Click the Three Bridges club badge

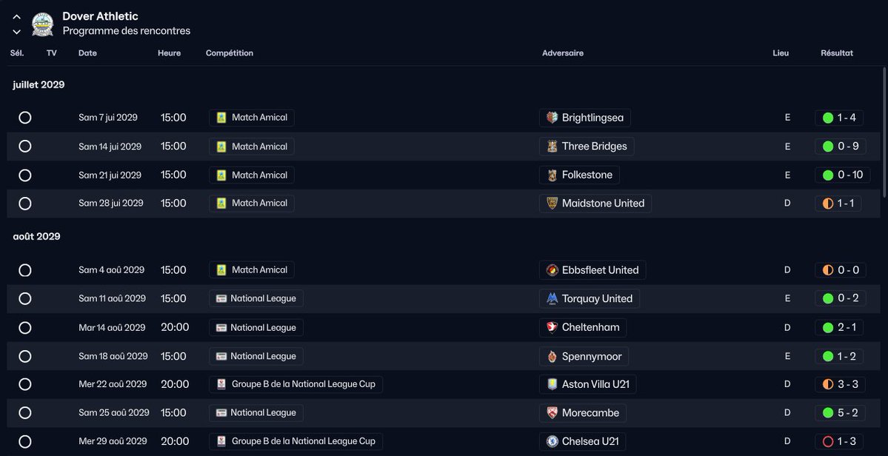coord(553,147)
